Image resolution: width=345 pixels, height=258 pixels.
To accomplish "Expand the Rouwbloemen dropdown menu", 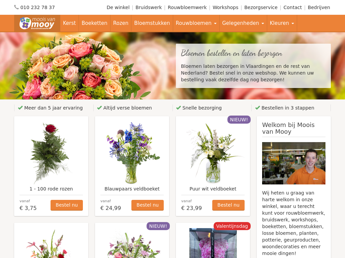I will pyautogui.click(x=196, y=23).
